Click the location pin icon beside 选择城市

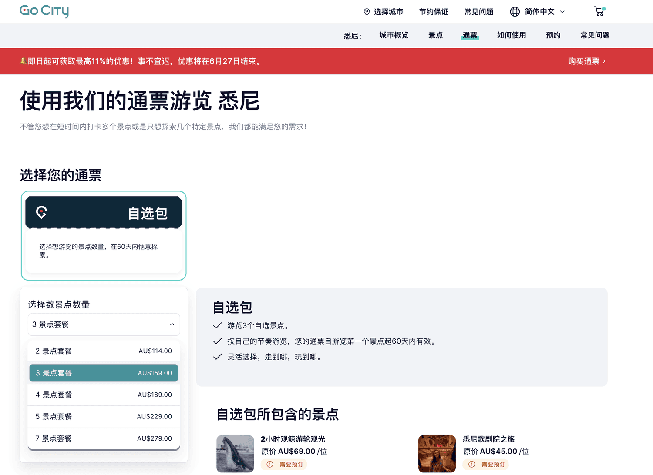pos(367,12)
